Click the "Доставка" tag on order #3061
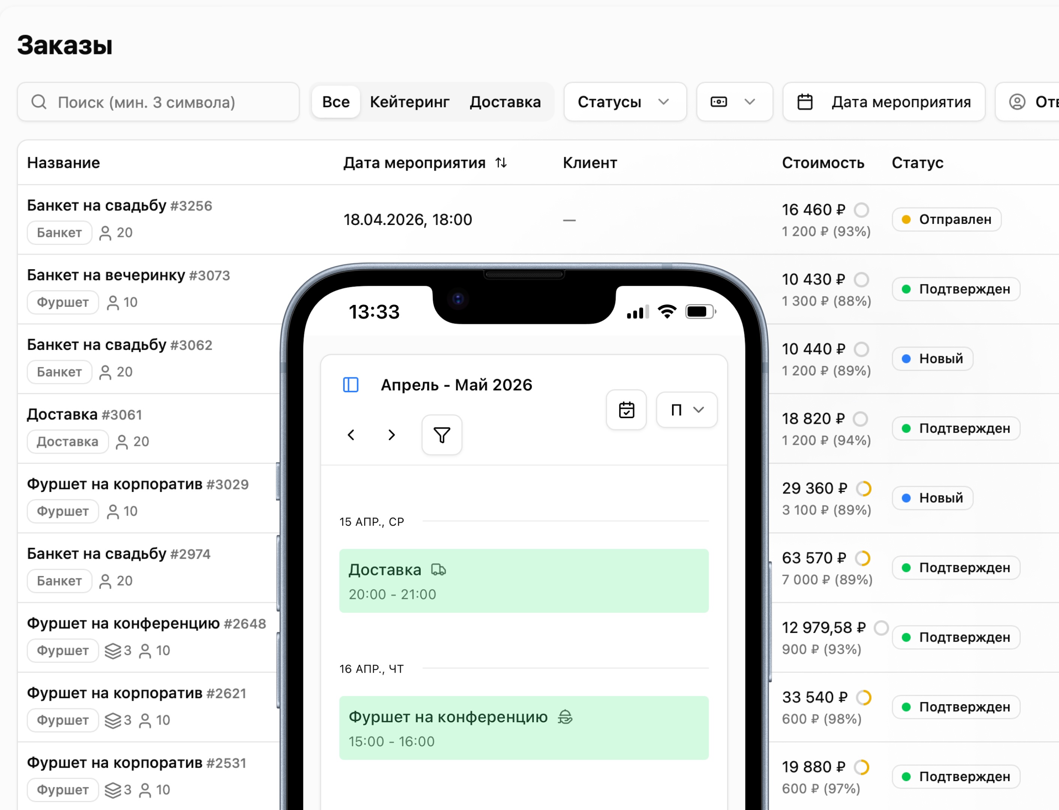1059x810 pixels. 67,442
